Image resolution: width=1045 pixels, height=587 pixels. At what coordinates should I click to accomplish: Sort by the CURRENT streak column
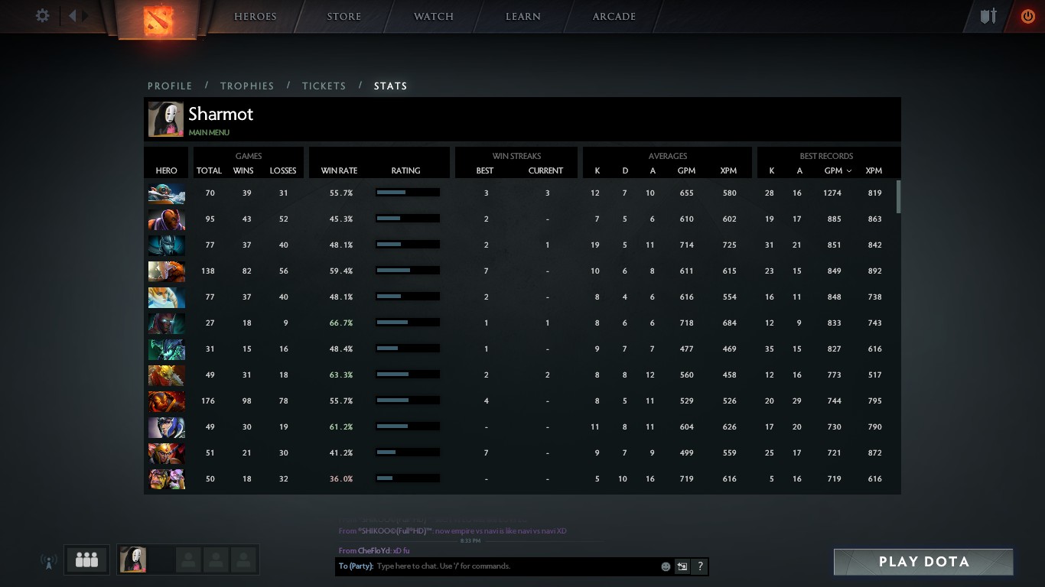point(546,170)
